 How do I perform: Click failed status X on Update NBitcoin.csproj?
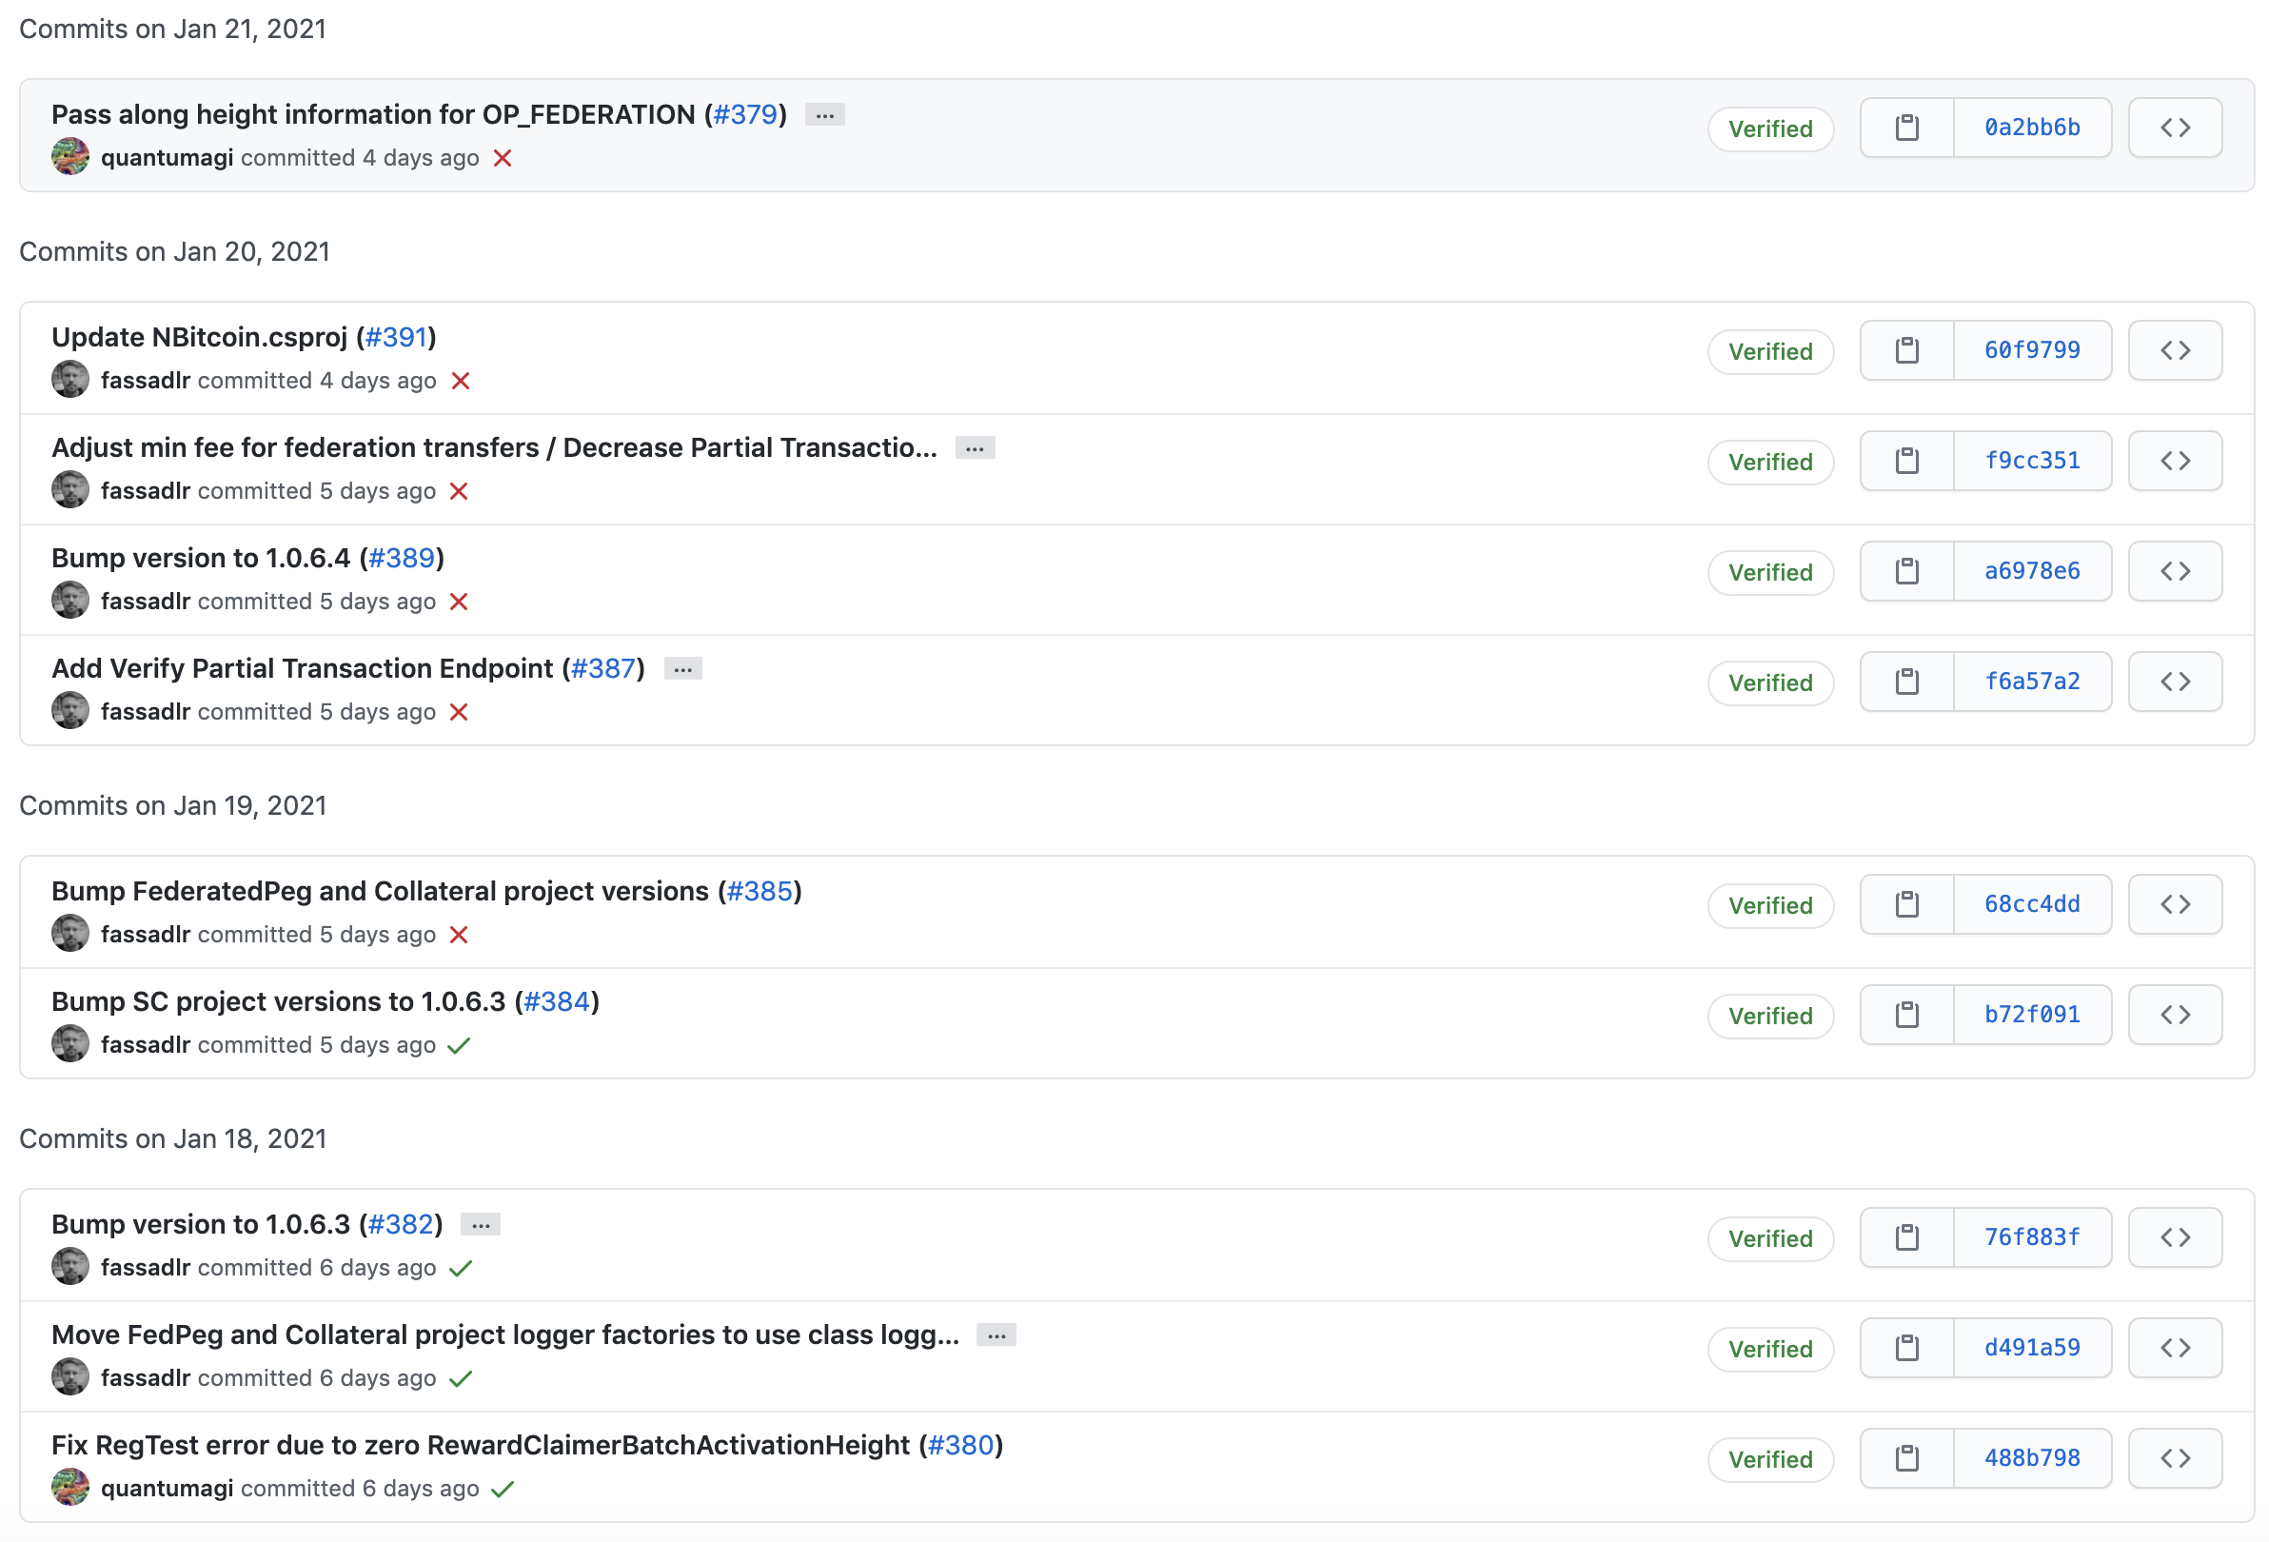(x=461, y=381)
